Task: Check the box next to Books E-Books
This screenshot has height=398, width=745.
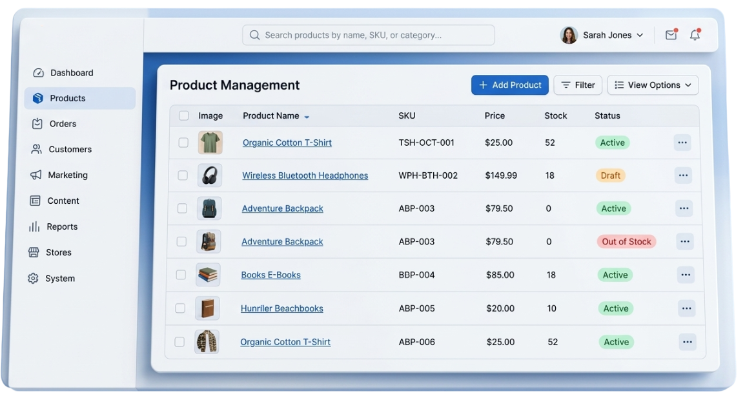Action: coord(180,274)
